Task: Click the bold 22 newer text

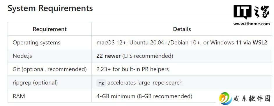Action: click(109, 56)
